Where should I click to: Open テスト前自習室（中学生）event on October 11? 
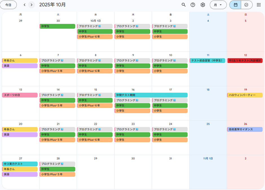[207, 61]
